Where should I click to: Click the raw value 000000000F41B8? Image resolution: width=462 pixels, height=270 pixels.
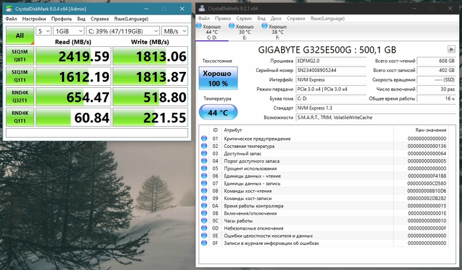pyautogui.click(x=427, y=176)
